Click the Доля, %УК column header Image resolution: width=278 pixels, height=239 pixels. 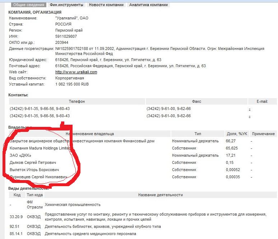(x=237, y=134)
